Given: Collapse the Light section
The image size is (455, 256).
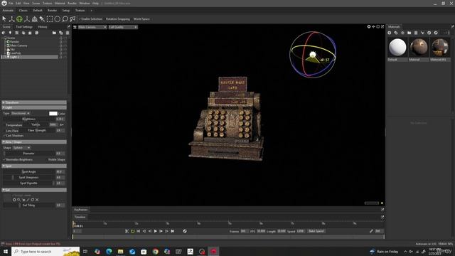Looking at the screenshot, I should pos(34,107).
